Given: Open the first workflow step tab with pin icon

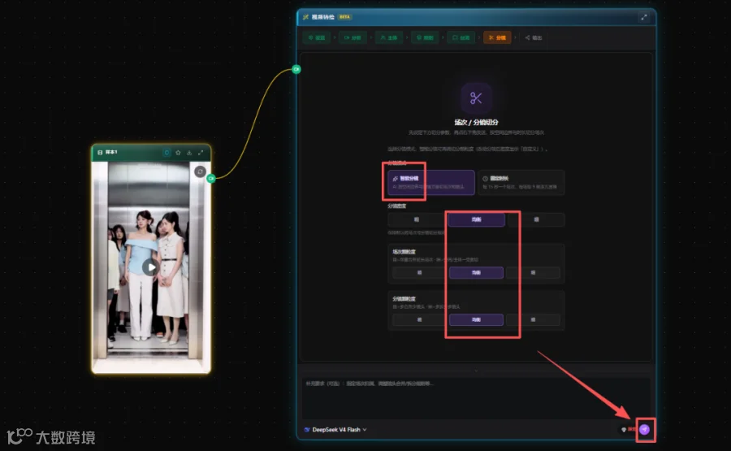Looking at the screenshot, I should 317,37.
